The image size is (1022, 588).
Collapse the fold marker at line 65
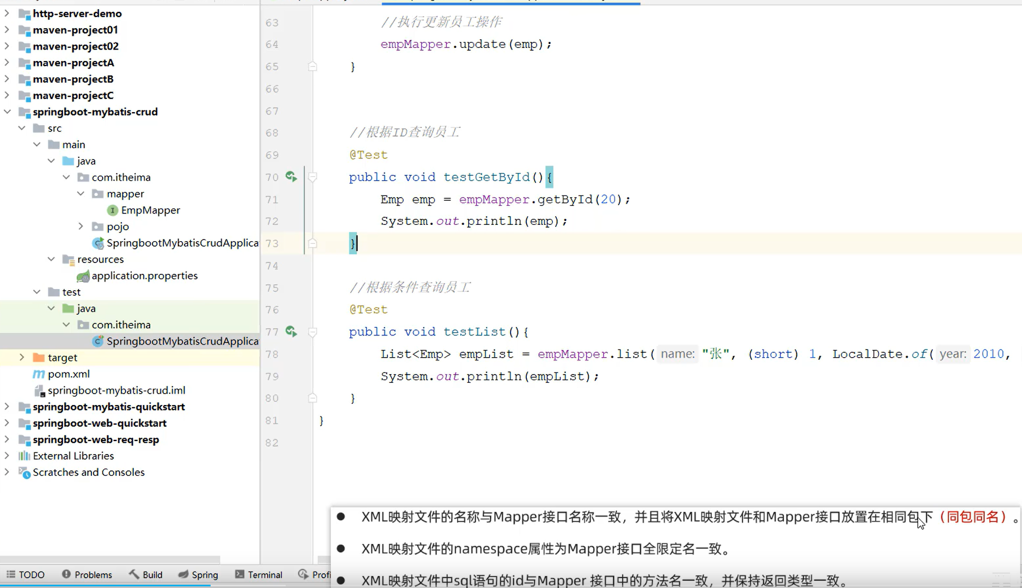click(313, 66)
